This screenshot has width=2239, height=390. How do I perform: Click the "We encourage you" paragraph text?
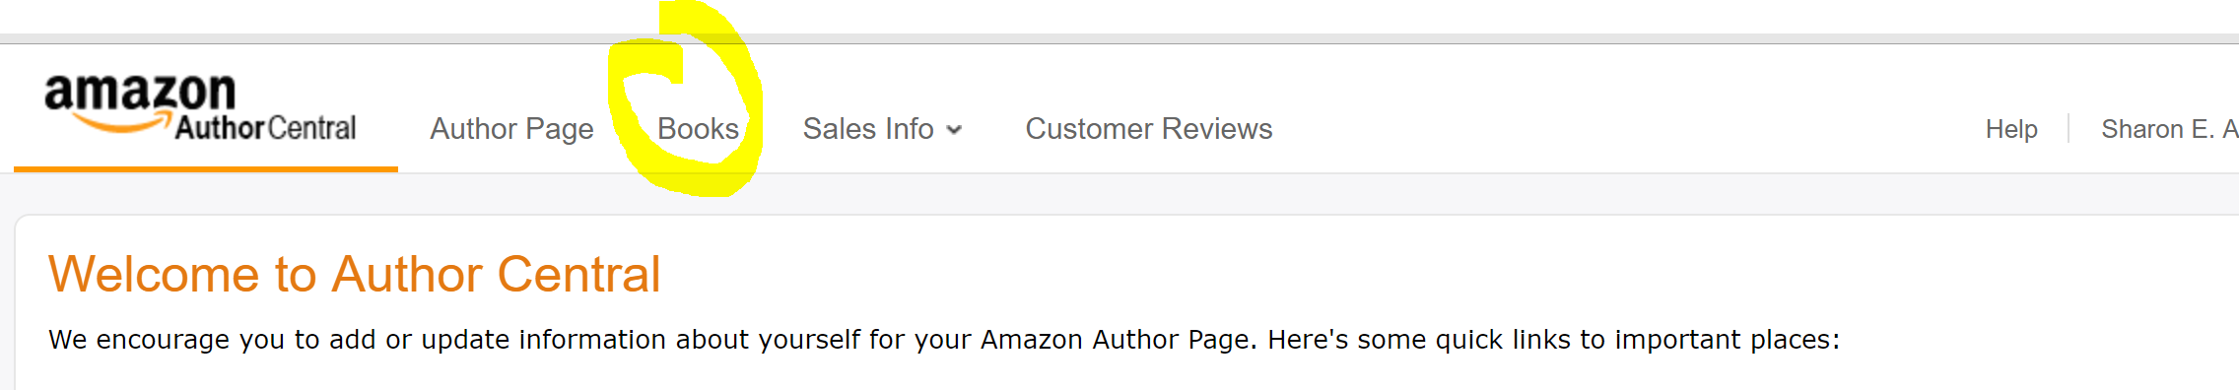[x=944, y=340]
